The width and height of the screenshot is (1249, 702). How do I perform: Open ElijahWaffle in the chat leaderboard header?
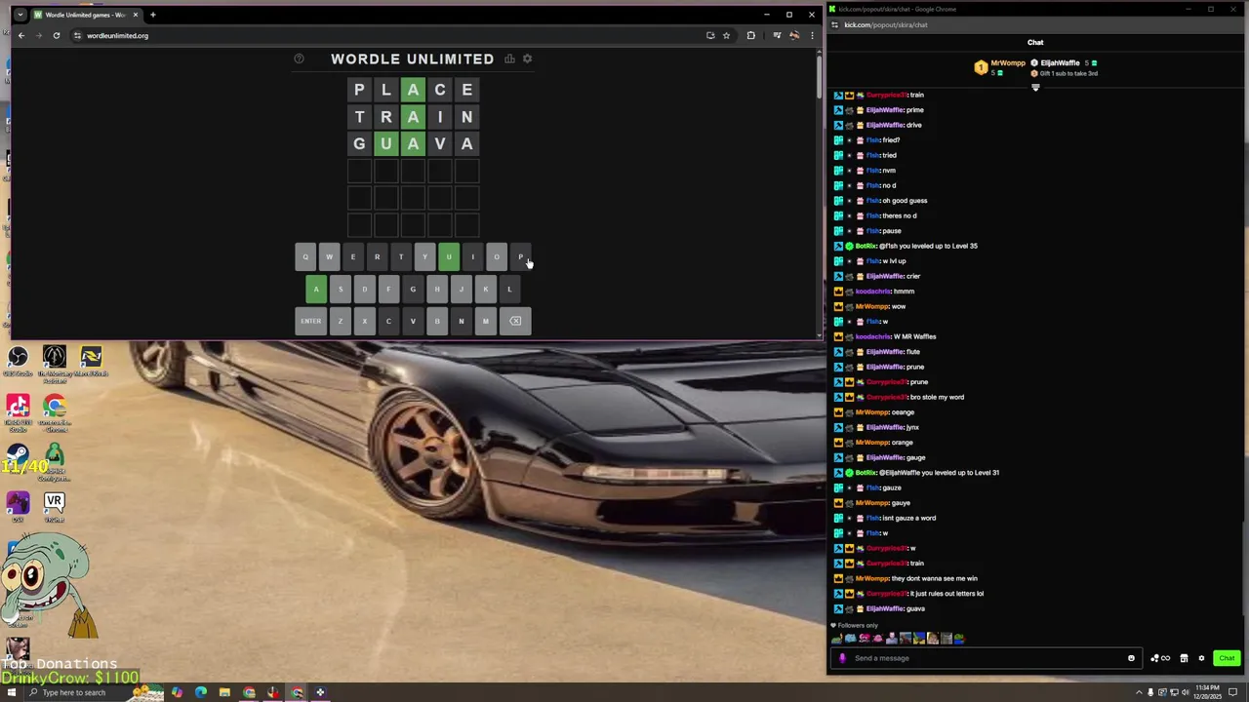tap(1060, 63)
